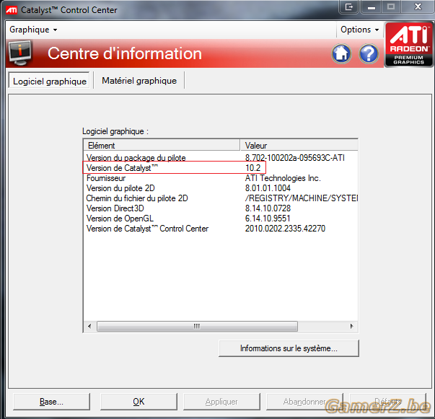435x419 pixels.
Task: Click the value 8.01.01.1004
Action: point(268,188)
